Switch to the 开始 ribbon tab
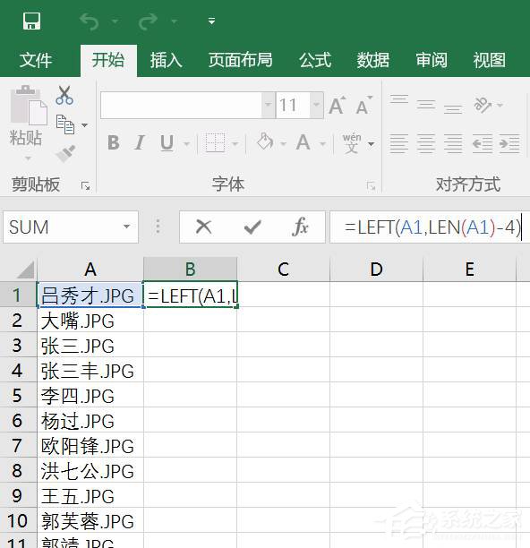The image size is (530, 548). pos(108,60)
